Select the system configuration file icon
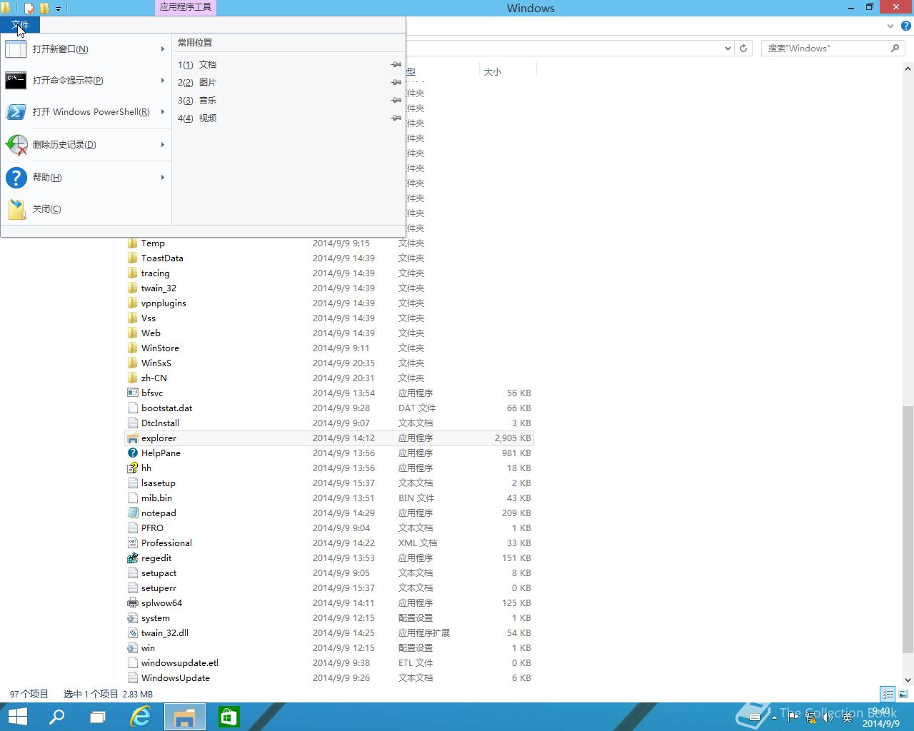The image size is (914, 731). 132,618
